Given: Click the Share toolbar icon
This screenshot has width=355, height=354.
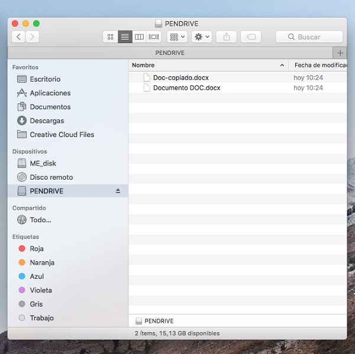Looking at the screenshot, I should (226, 37).
